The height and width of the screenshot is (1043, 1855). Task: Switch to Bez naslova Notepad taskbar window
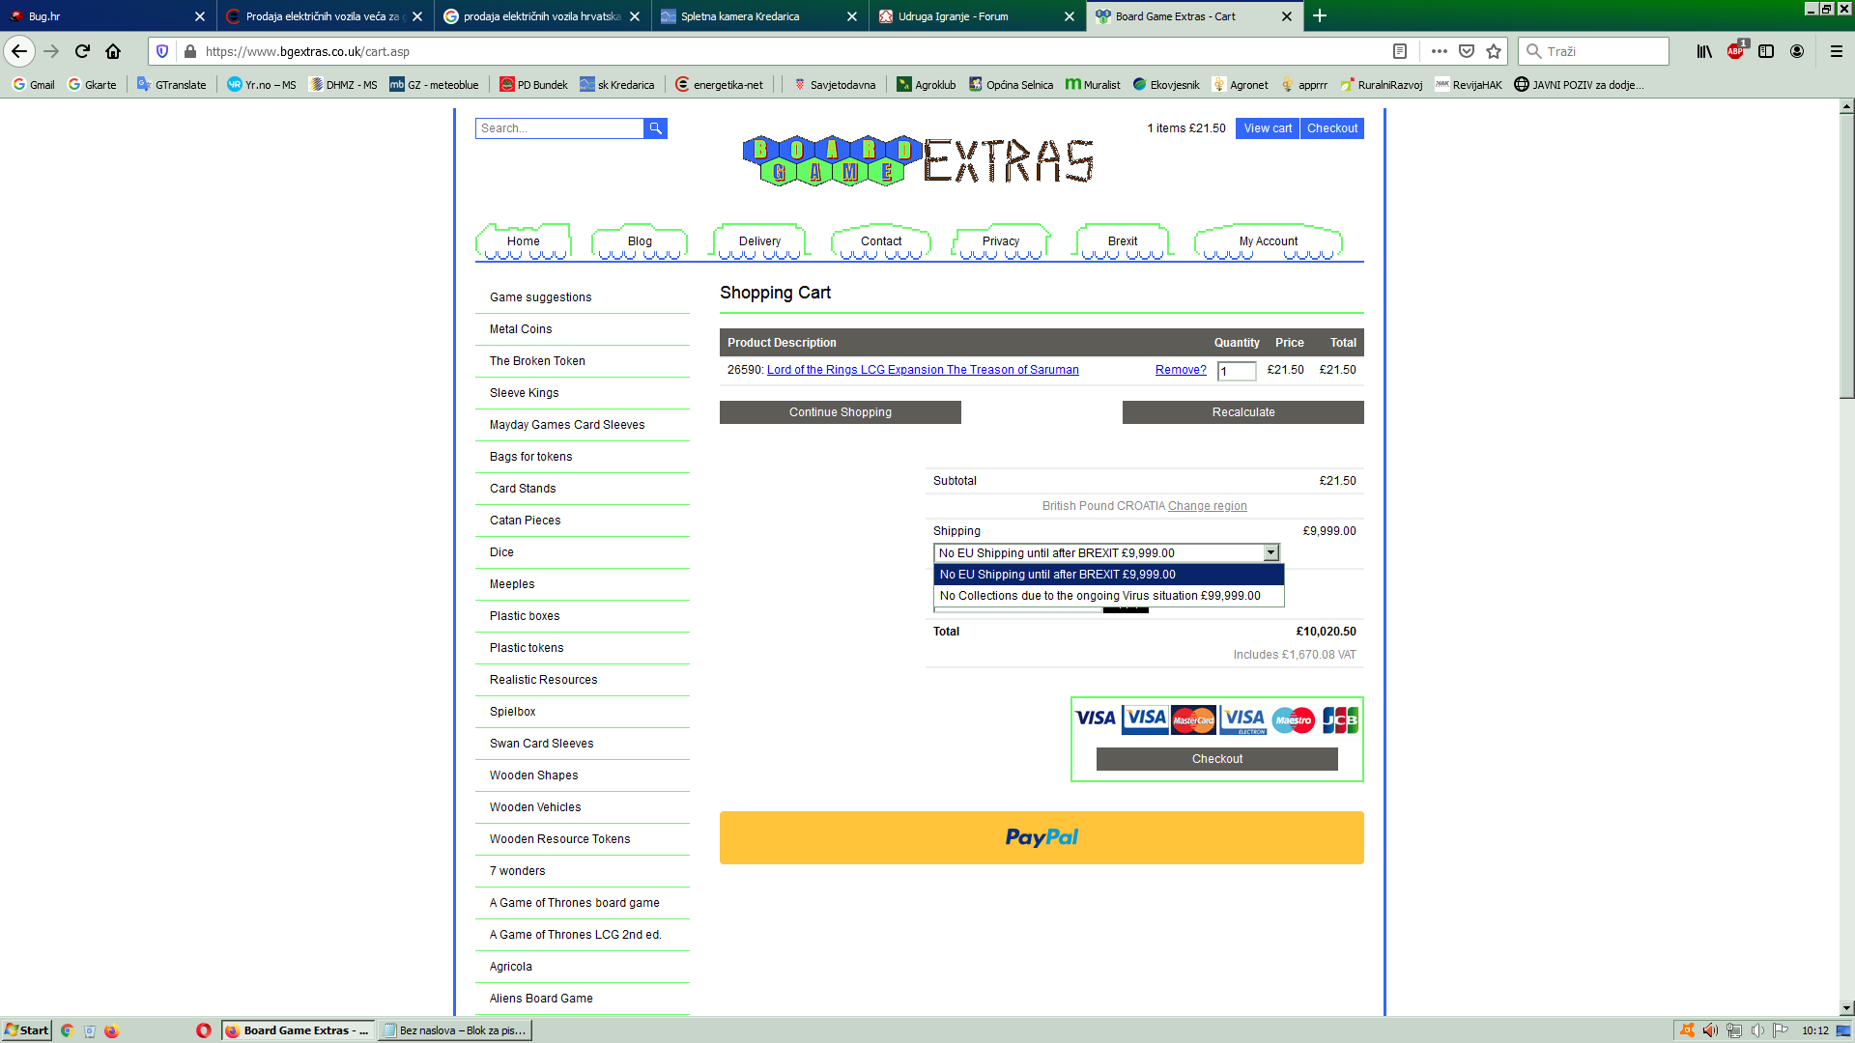[454, 1030]
